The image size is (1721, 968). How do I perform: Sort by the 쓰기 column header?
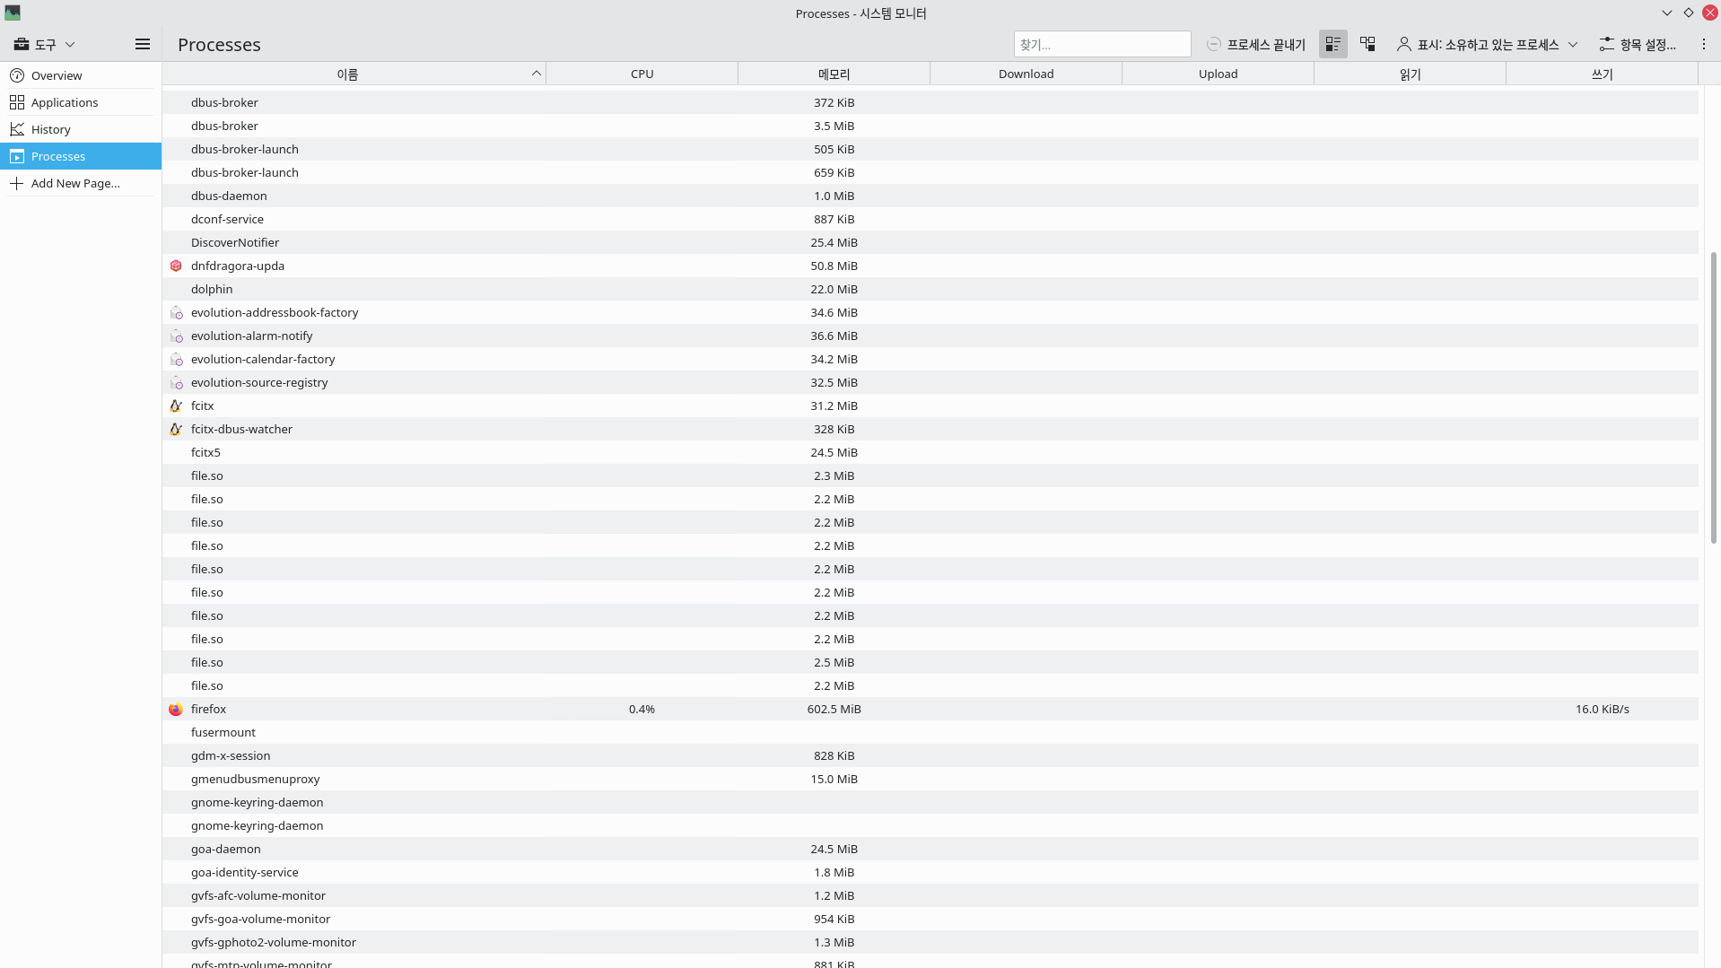tap(1602, 74)
